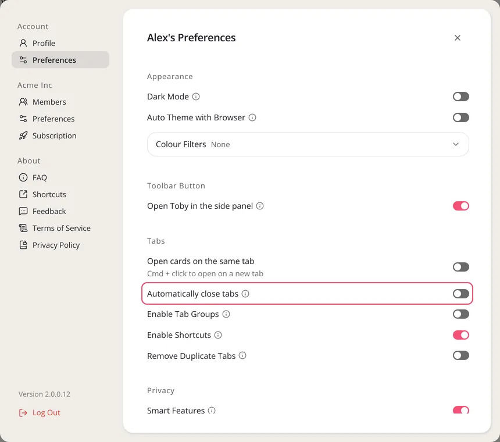500x442 pixels.
Task: Switch off Enable Shortcuts
Action: [461, 335]
